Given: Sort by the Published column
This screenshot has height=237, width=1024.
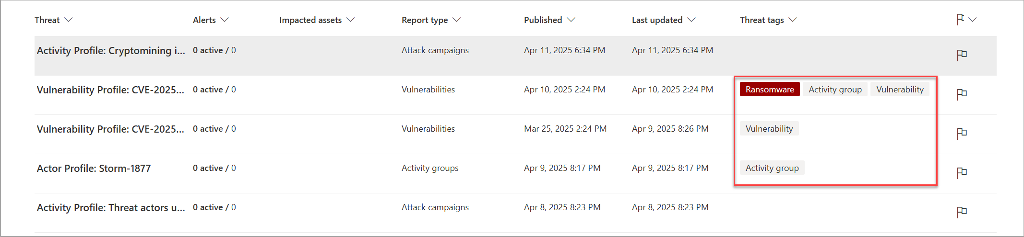Looking at the screenshot, I should tap(549, 20).
